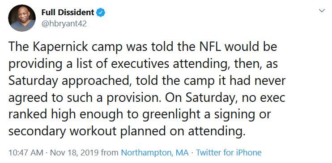Image resolution: width=332 pixels, height=163 pixels.
Task: Click the Nov 18, 2019 date
Action: pyautogui.click(x=74, y=152)
